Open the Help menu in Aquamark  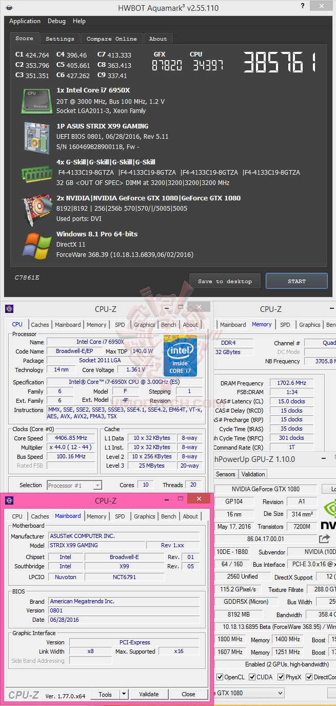(79, 21)
